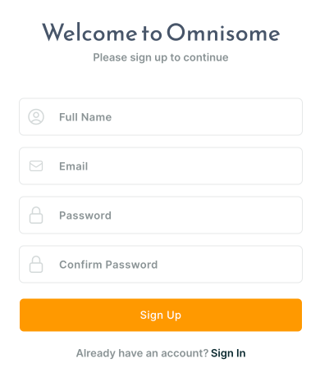Click the orange Sign Up button
Image resolution: width=320 pixels, height=381 pixels.
coord(161,315)
